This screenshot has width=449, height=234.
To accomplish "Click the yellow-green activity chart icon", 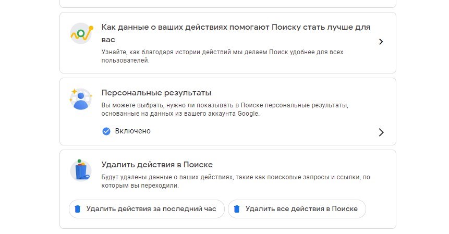I will click(81, 33).
